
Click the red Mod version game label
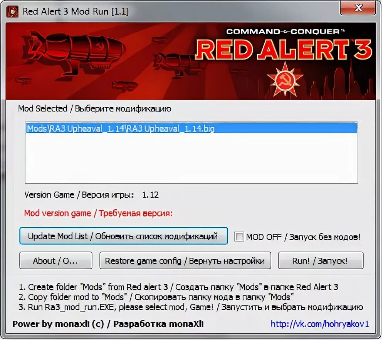click(x=98, y=213)
